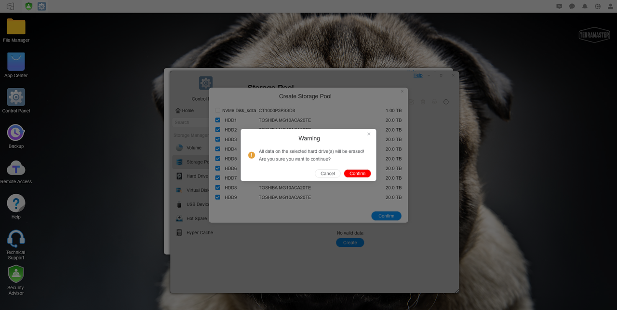Screen dimensions: 617x310
Task: Click the desktop overview icon in top bar
Action: [10, 6]
